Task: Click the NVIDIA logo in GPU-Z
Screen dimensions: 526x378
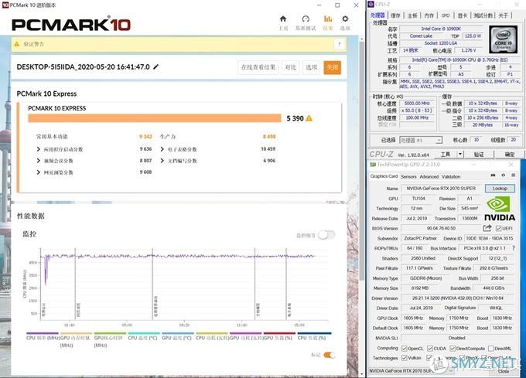Action: tap(500, 209)
